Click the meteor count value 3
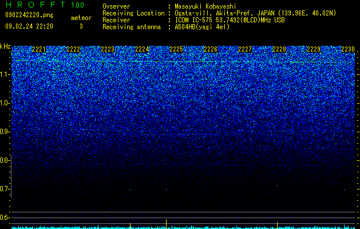Screen dimensions: 360x229 (x=81, y=26)
